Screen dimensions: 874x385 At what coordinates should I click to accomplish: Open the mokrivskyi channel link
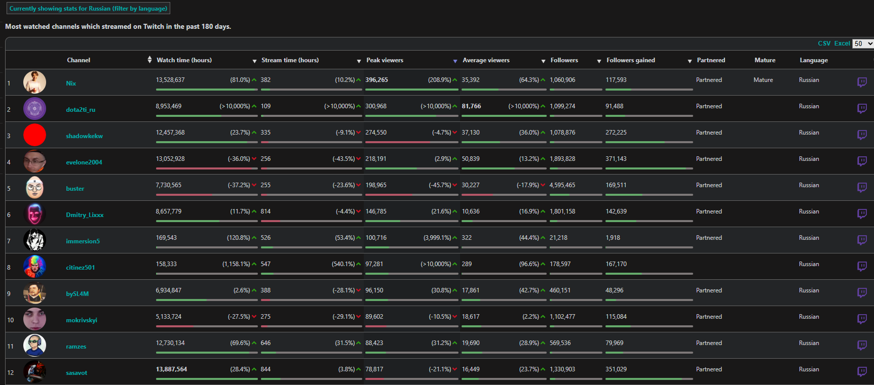[82, 320]
